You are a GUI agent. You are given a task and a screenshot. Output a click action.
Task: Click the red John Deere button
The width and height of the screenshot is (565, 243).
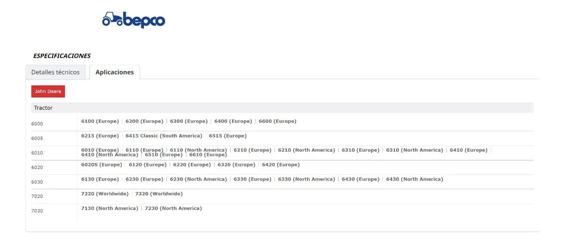pyautogui.click(x=48, y=92)
